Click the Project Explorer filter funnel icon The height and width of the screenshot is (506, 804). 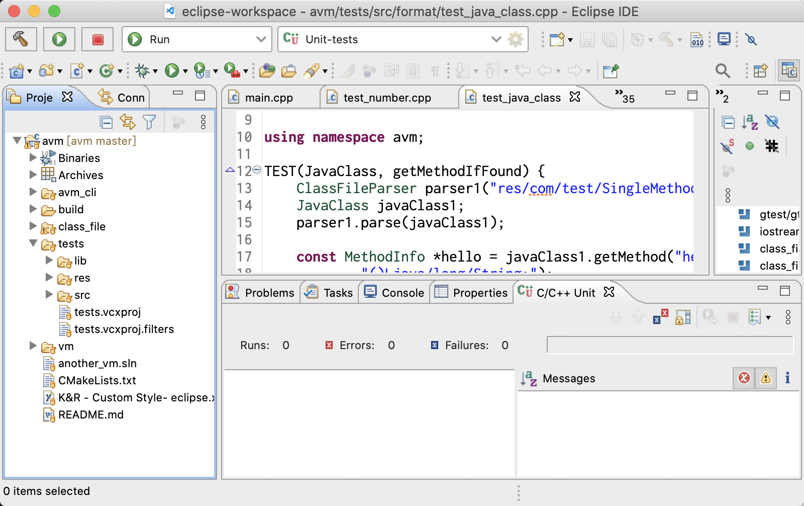pyautogui.click(x=149, y=122)
